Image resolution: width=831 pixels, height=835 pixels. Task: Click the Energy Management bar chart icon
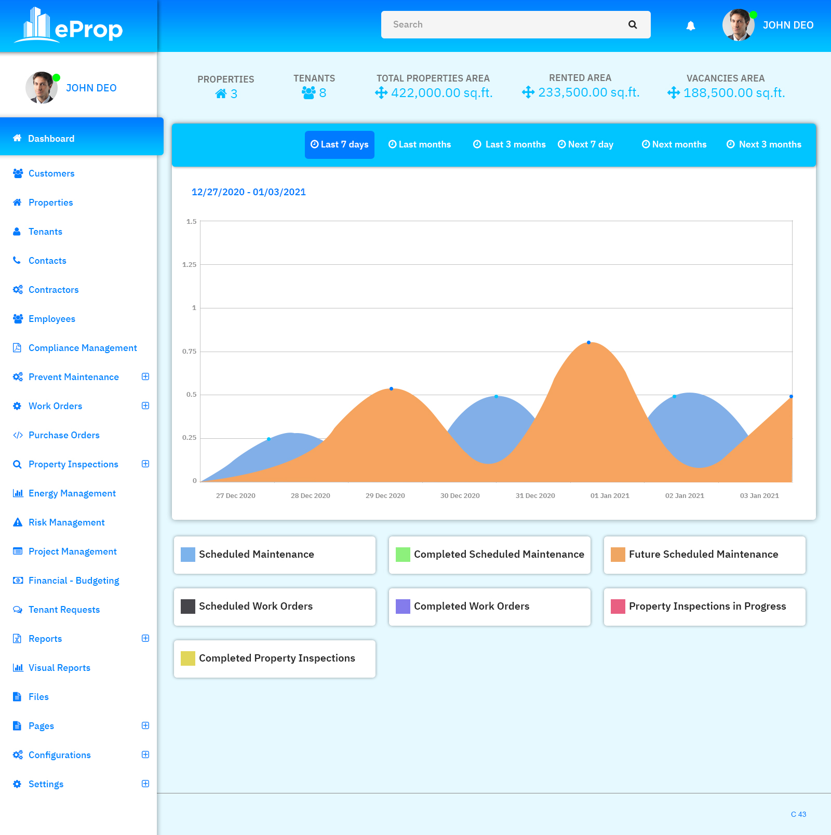coord(18,493)
